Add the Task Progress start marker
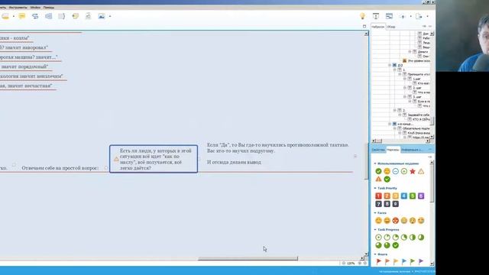This screenshot has height=275, width=489. [x=378, y=238]
